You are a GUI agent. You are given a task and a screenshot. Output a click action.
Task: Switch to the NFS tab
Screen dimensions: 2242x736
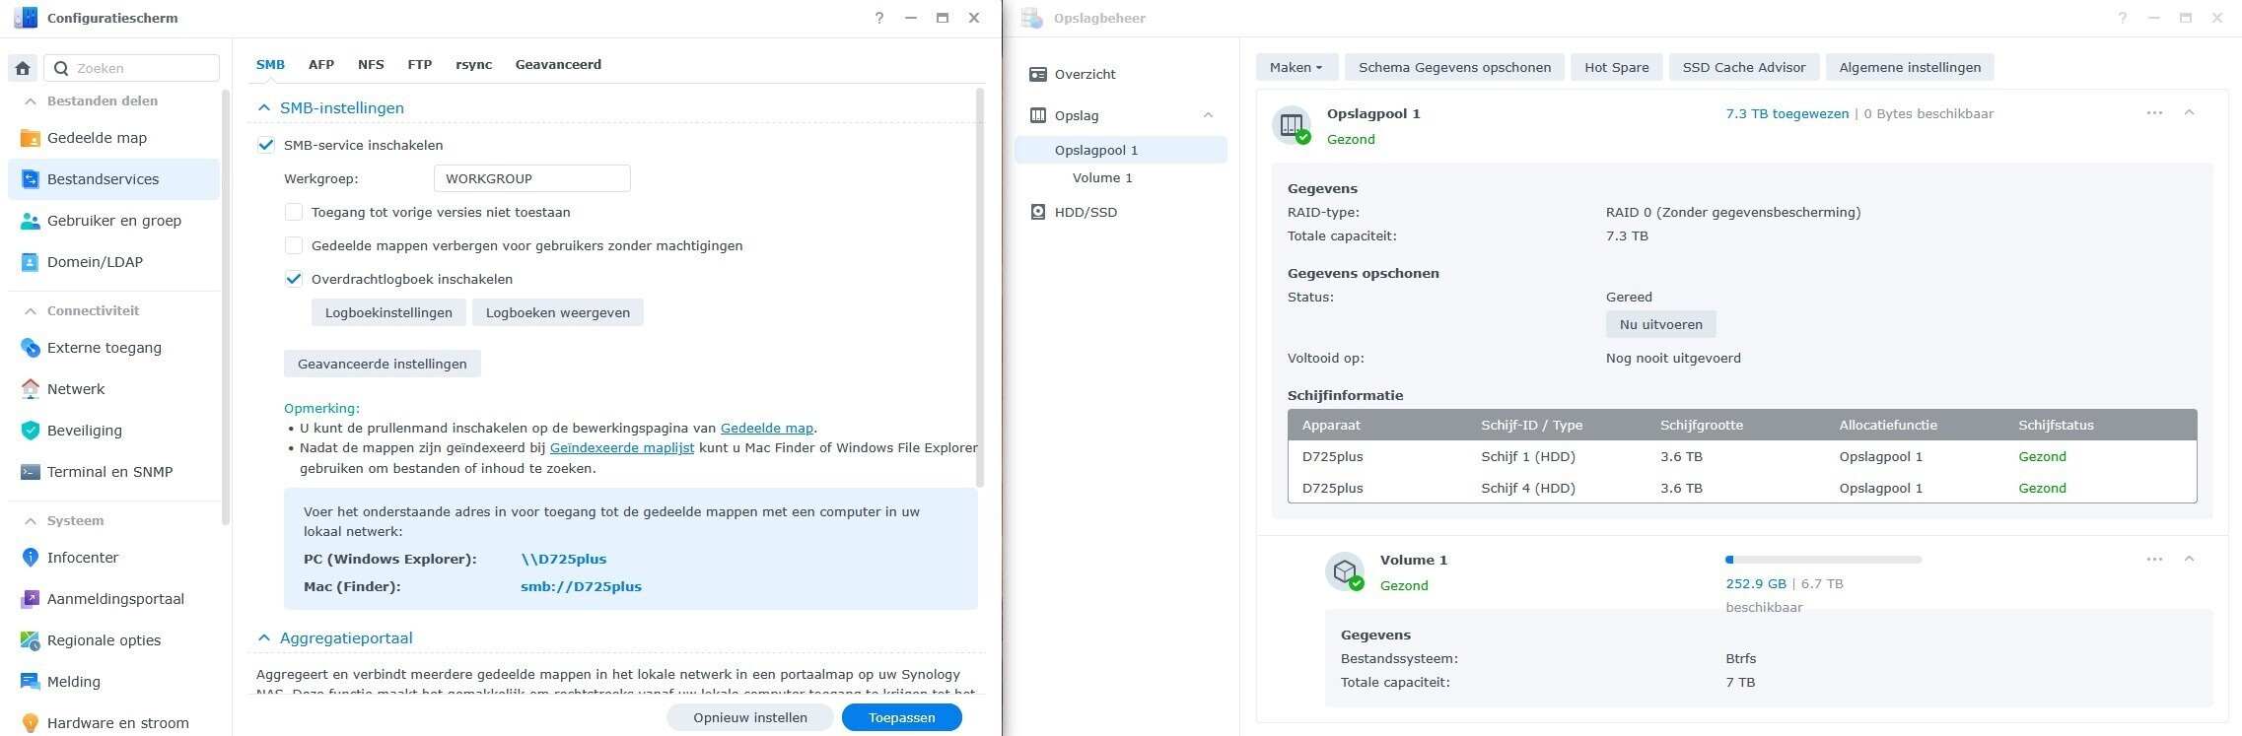pyautogui.click(x=371, y=64)
